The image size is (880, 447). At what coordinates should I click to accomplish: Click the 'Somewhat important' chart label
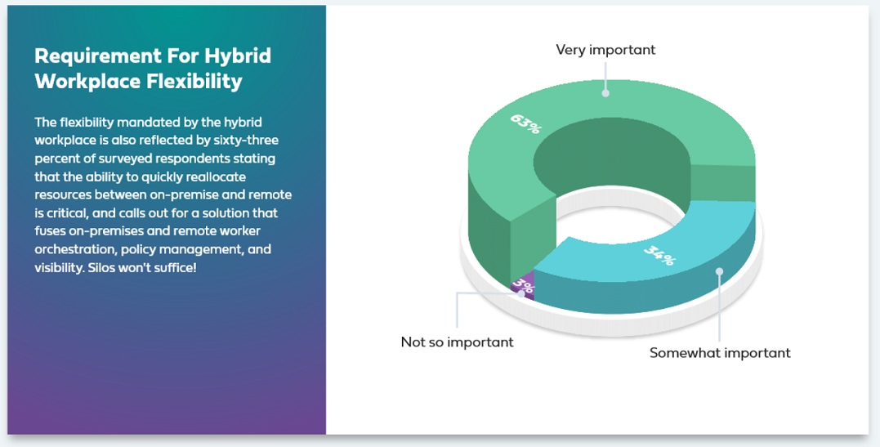point(720,353)
